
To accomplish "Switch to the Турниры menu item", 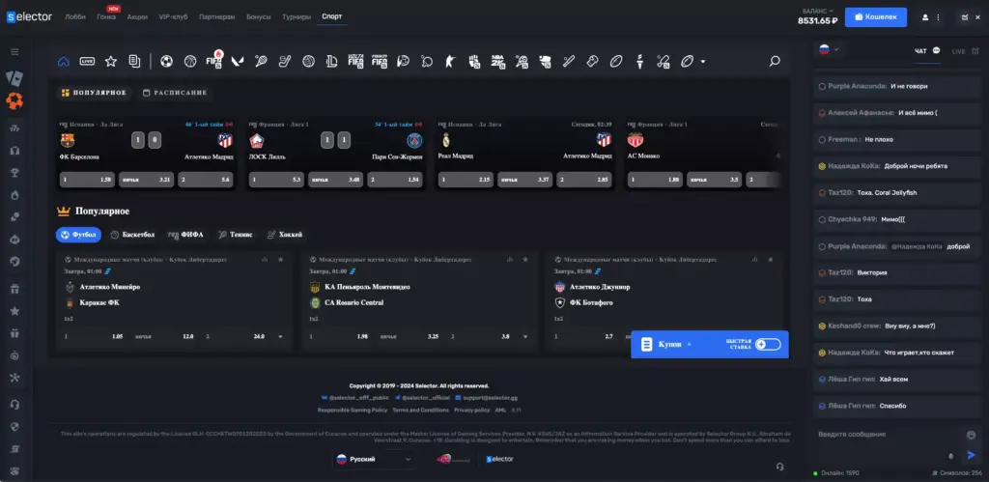I will pyautogui.click(x=297, y=16).
